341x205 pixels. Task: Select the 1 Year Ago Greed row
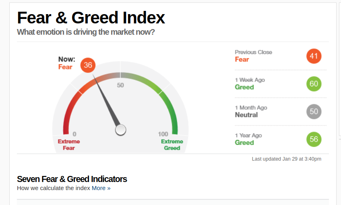click(281, 139)
